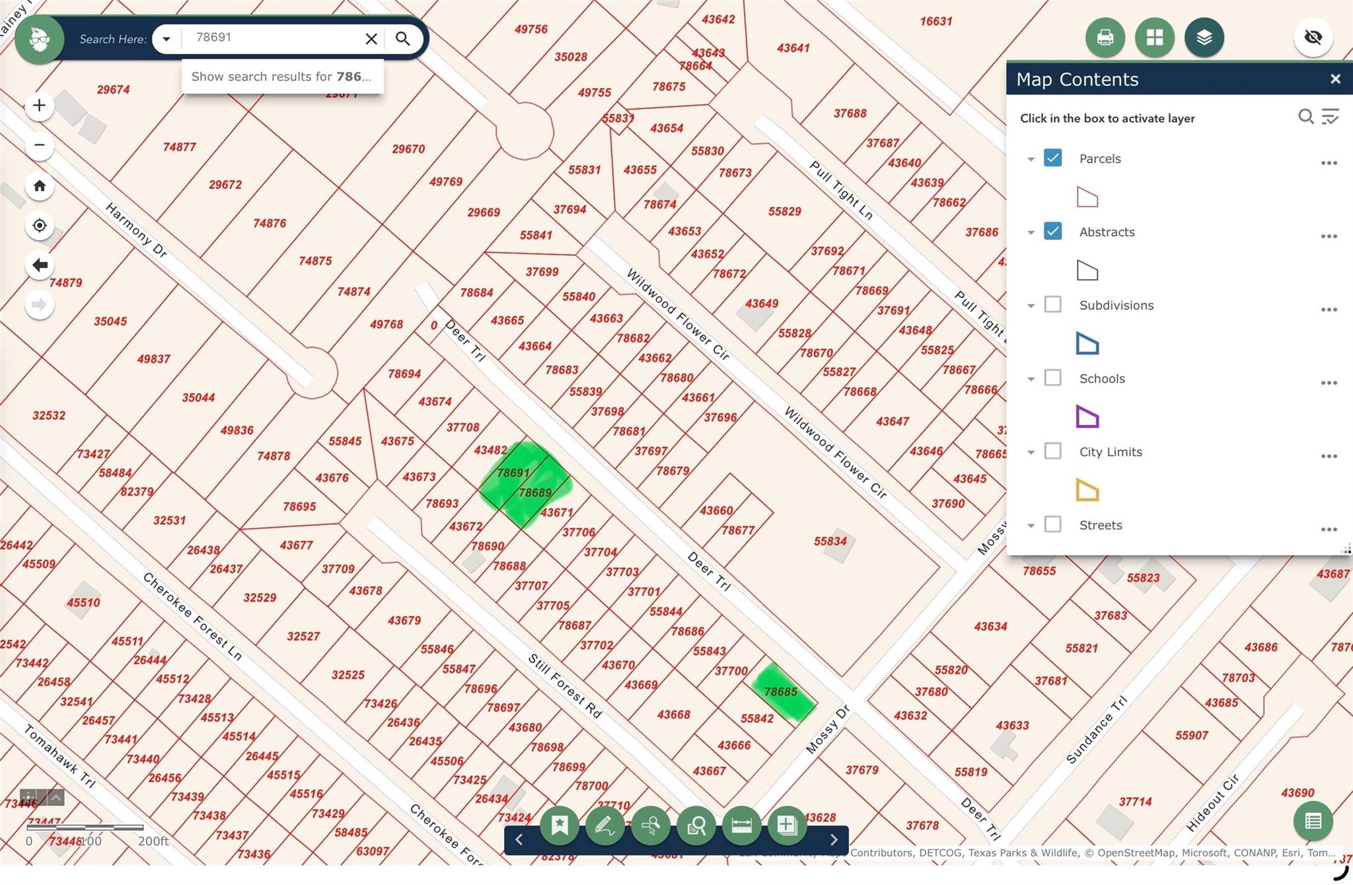Screen dimensions: 1353x885
Task: Uncheck the Parcels layer checkbox
Action: (1052, 158)
